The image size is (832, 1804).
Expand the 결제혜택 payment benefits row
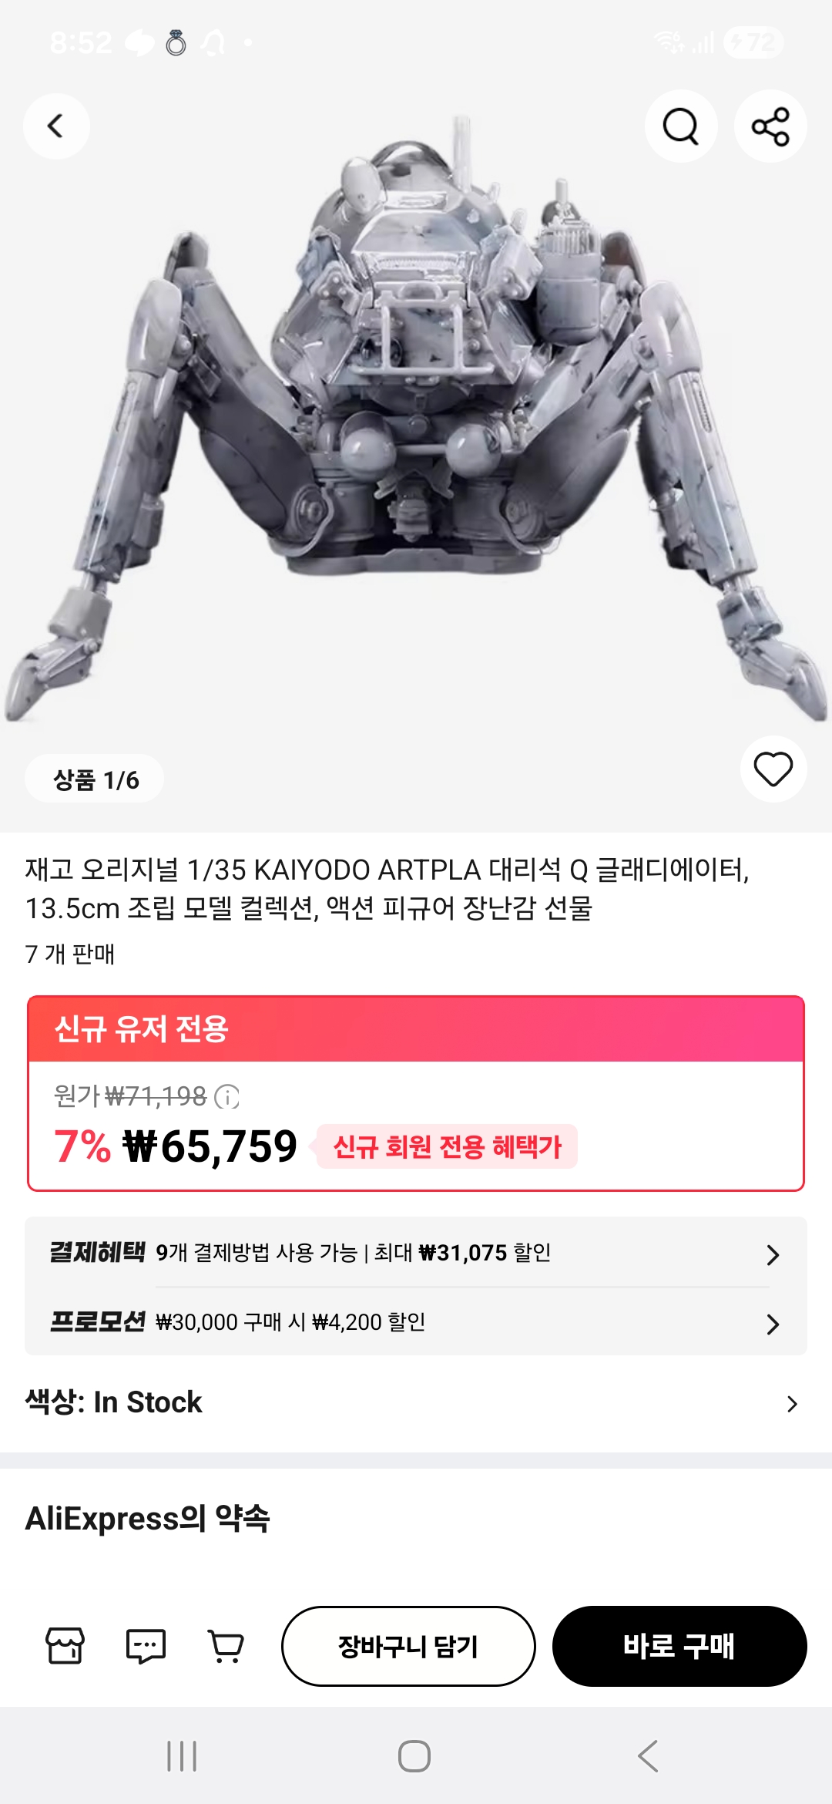(416, 1253)
